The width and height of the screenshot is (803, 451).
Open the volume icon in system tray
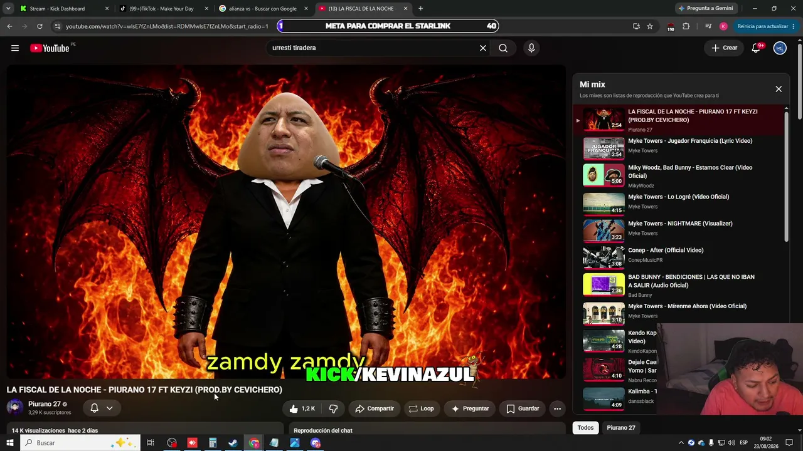point(730,443)
